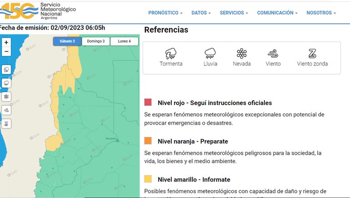This screenshot has height=198, width=350.
Task: Filter map by Lluvia alerts
Action: pyautogui.click(x=6, y=83)
